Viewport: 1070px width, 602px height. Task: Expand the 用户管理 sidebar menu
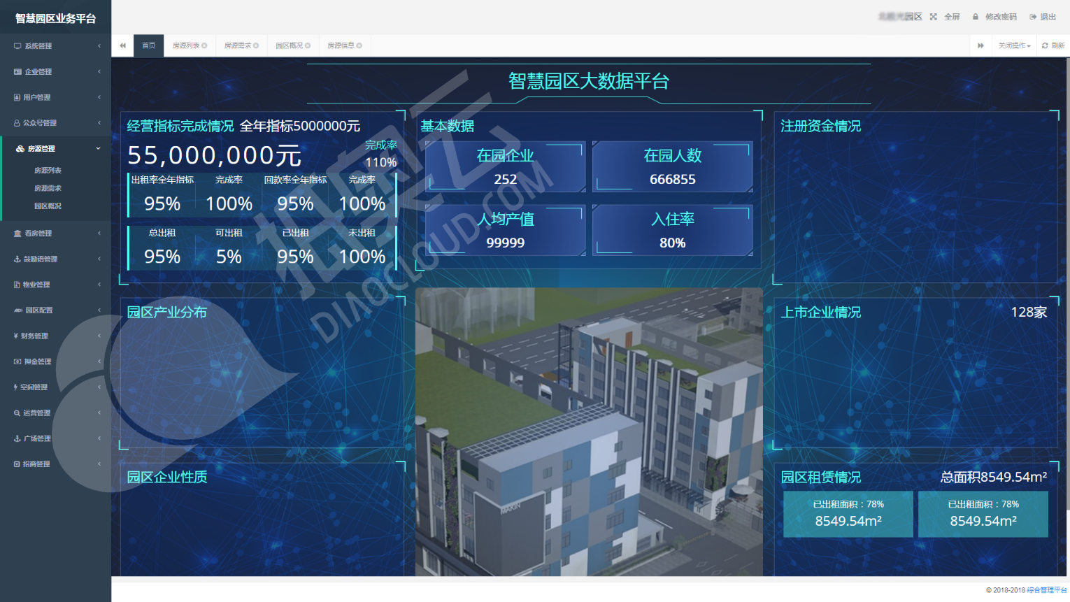click(56, 98)
